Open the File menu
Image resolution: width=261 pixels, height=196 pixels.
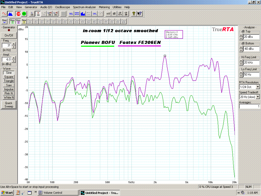pyautogui.click(x=3, y=7)
